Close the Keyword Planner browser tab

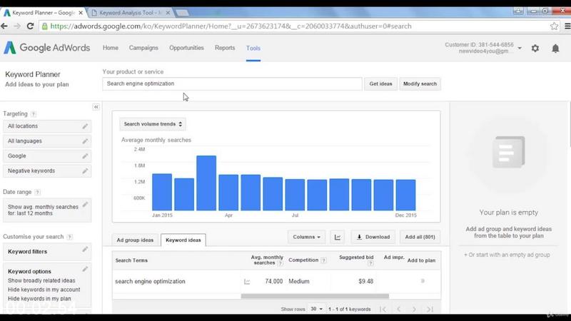tap(81, 13)
